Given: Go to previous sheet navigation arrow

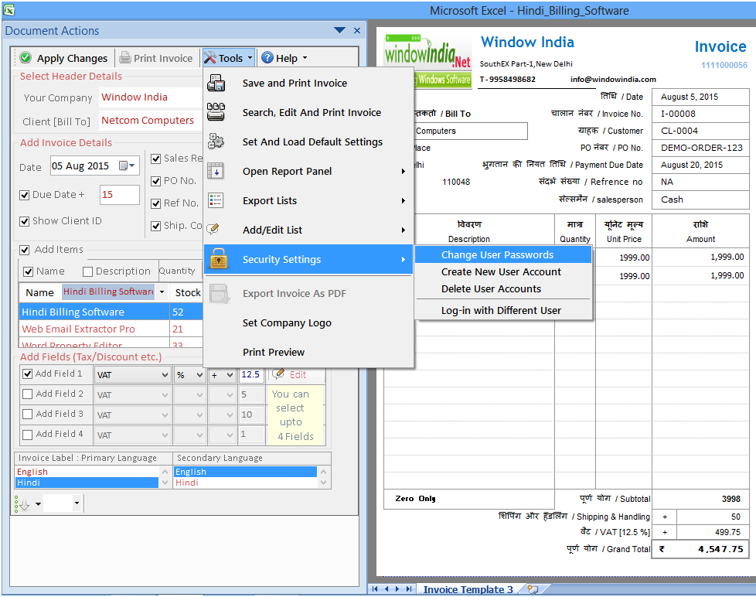Looking at the screenshot, I should coord(387,588).
